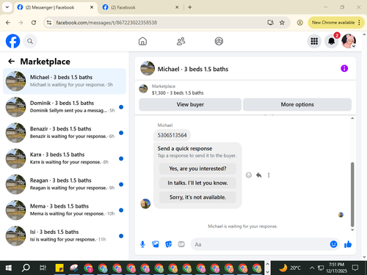367x275 pixels.
Task: Open the Isi conversation
Action: 65,236
